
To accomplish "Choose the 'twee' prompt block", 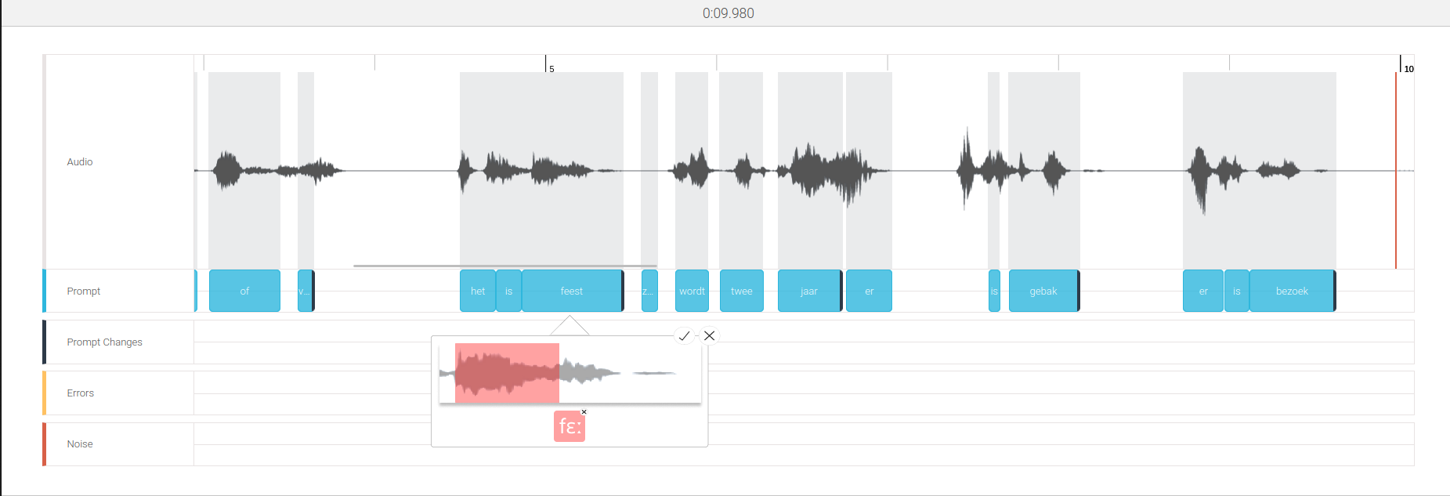I will tap(741, 291).
